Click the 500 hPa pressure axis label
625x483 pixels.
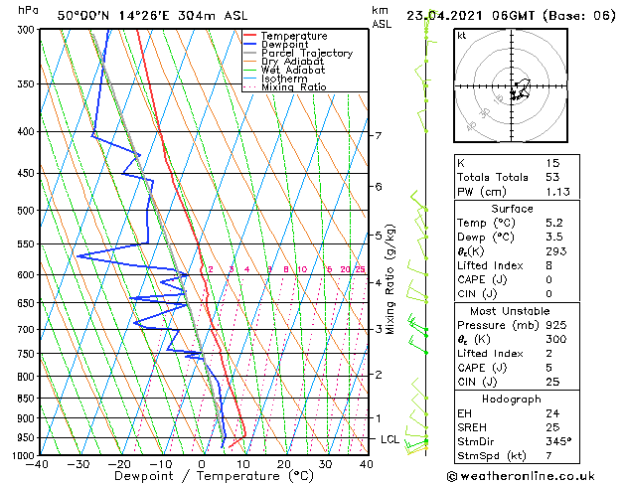click(x=27, y=211)
